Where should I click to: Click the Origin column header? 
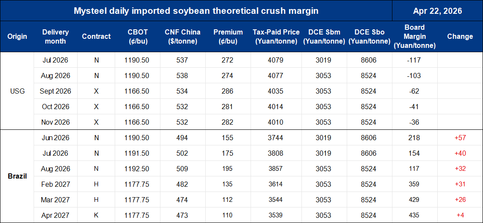17,37
